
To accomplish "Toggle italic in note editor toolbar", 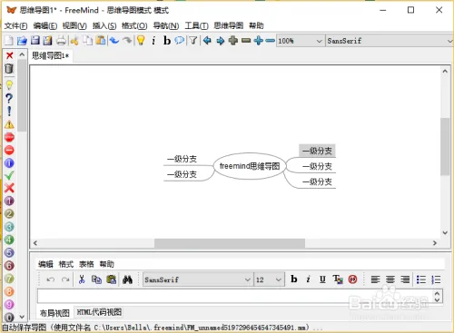I will click(308, 279).
